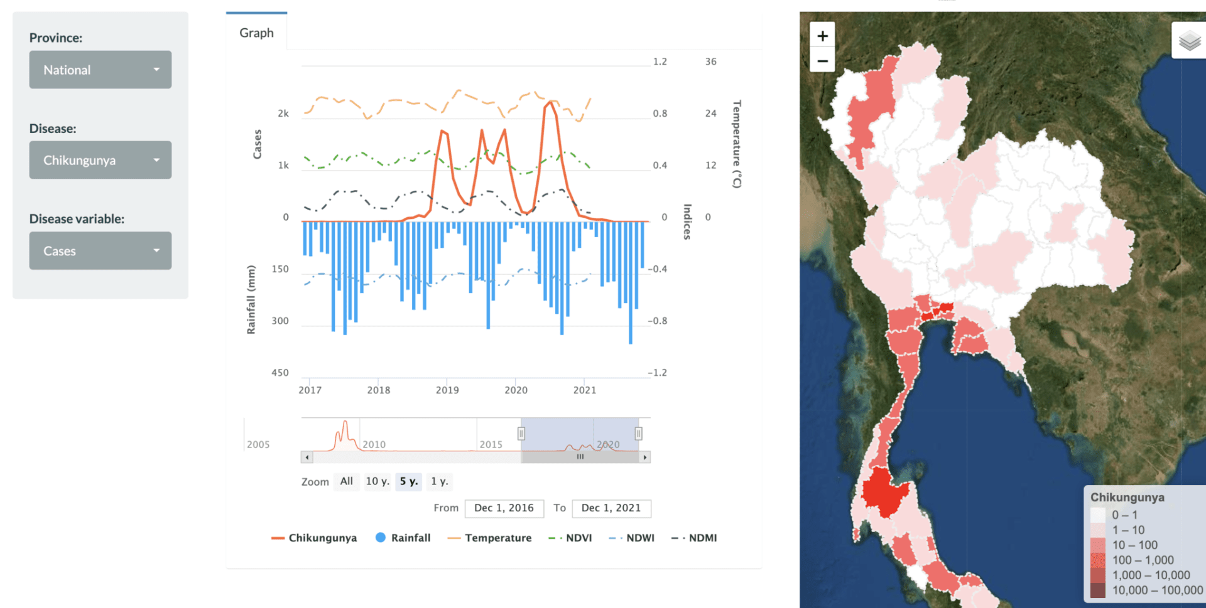Image resolution: width=1206 pixels, height=608 pixels.
Task: Toggle the Chikungunya series in legend
Action: pyautogui.click(x=314, y=538)
